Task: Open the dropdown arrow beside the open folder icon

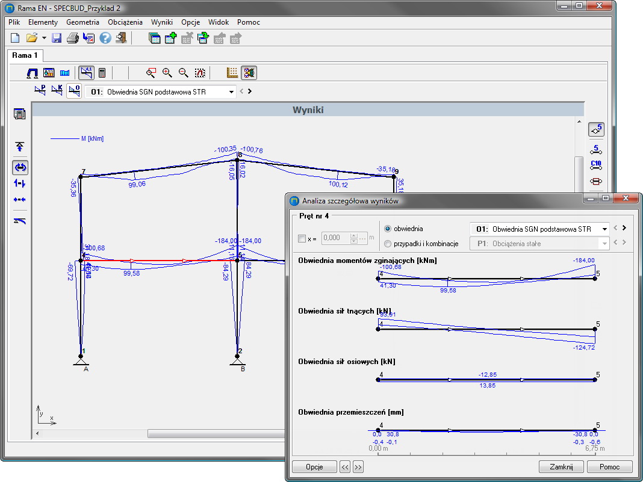Action: [44, 38]
